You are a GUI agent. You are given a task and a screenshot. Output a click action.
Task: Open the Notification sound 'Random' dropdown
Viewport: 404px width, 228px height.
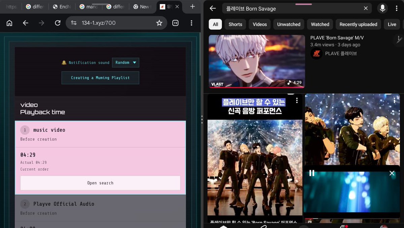[126, 62]
